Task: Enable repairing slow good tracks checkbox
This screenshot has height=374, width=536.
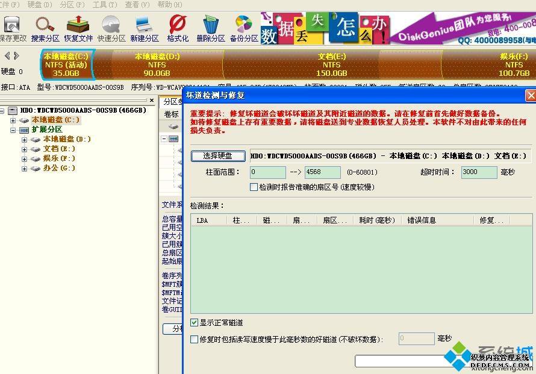Action: pyautogui.click(x=194, y=339)
